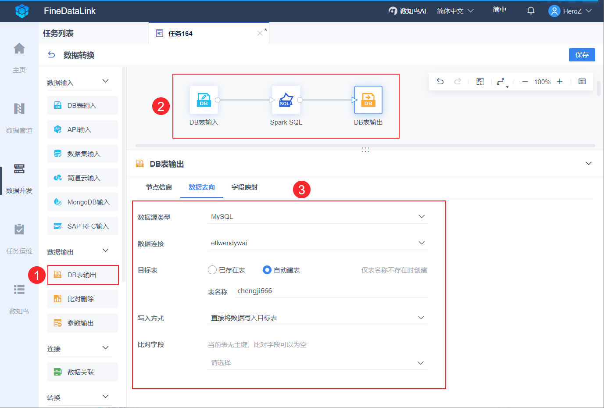Open the HeroZ user menu
604x408 pixels.
570,11
